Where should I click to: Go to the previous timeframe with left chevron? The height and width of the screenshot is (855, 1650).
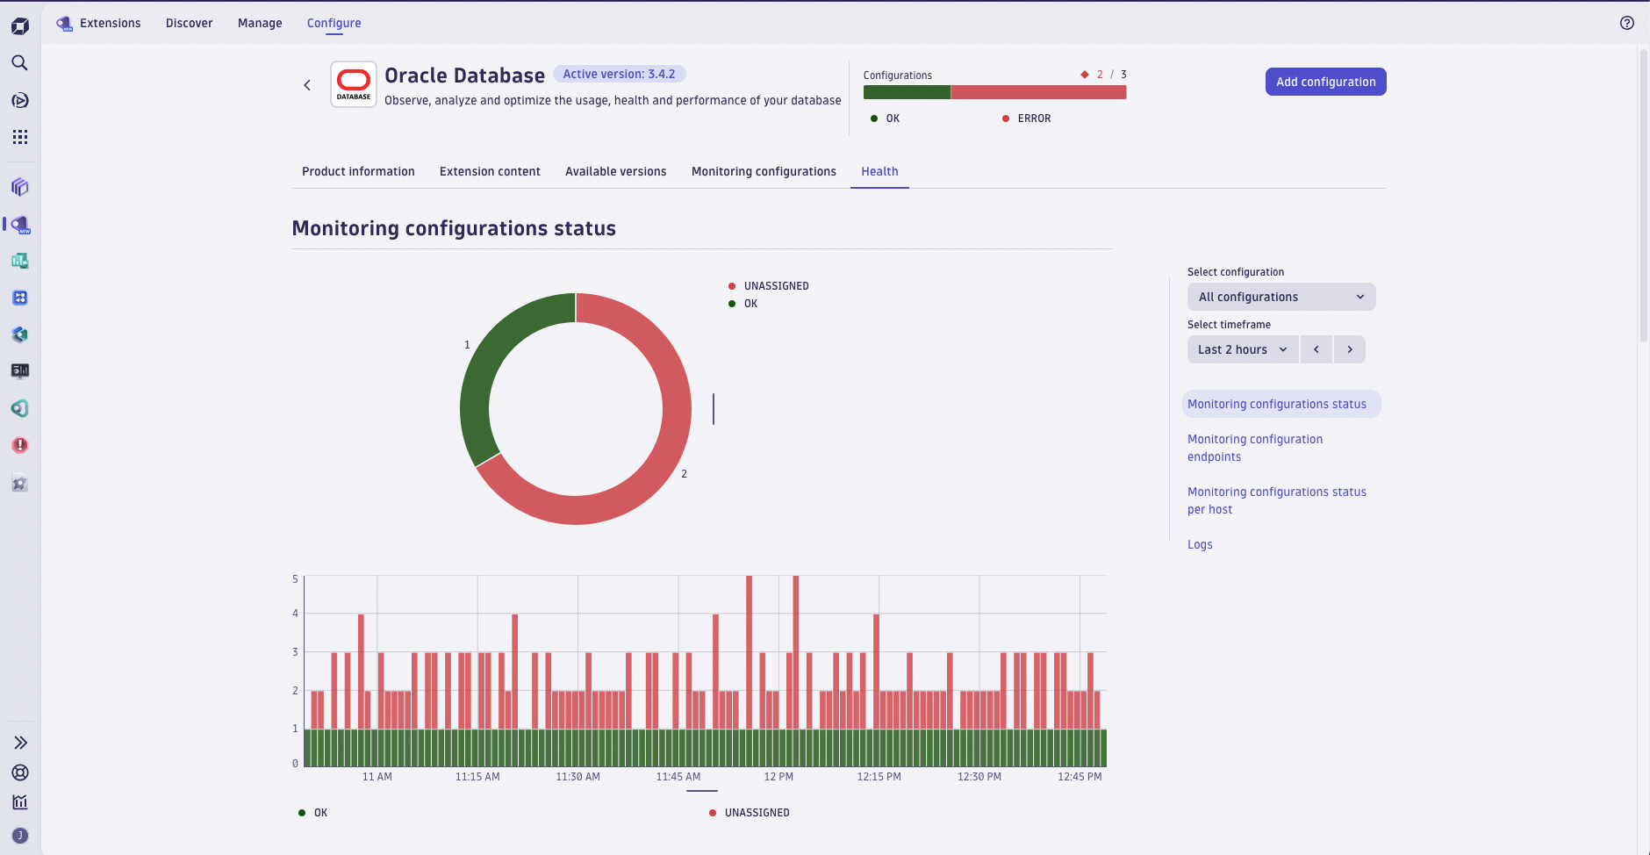1316,349
